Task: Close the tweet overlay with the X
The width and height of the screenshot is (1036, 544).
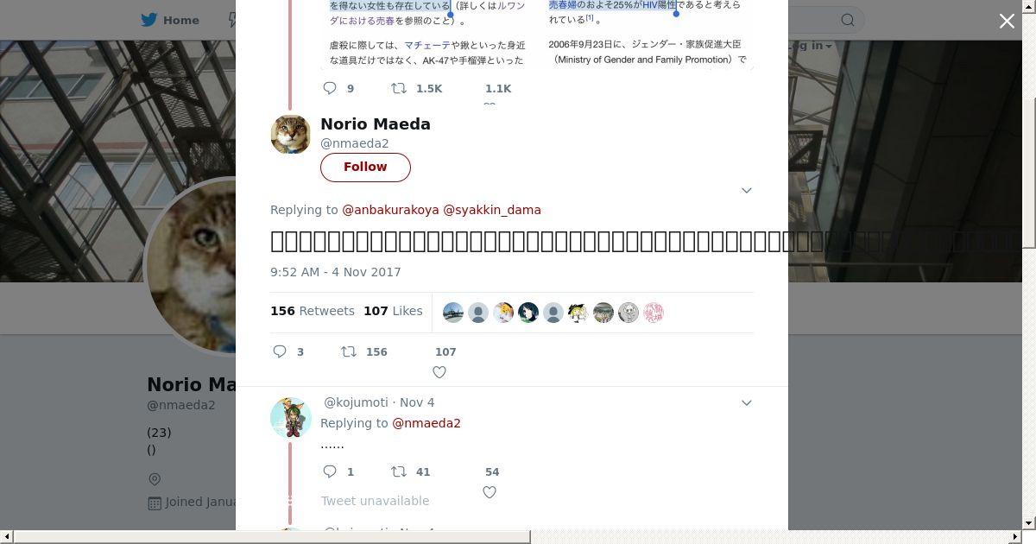Action: point(1007,21)
